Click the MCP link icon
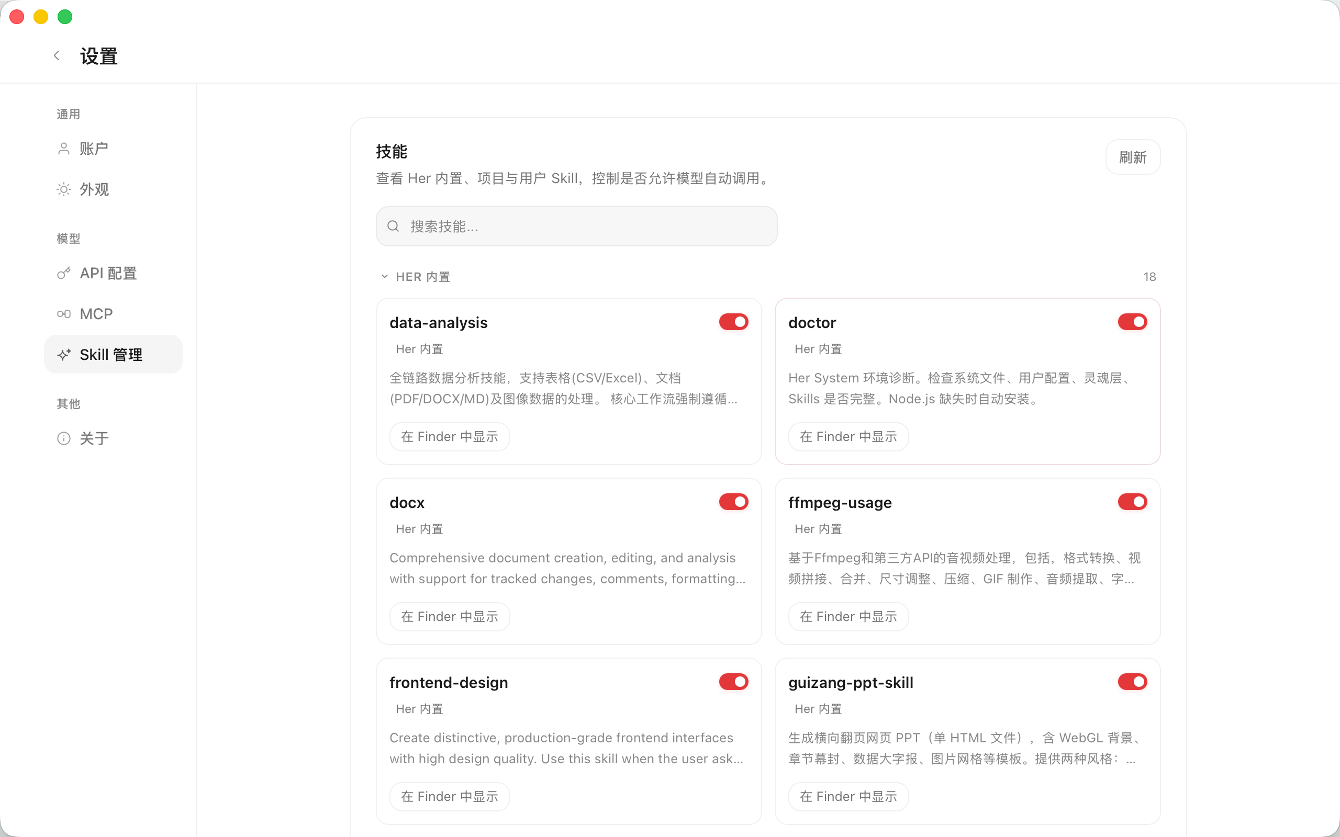1340x837 pixels. point(64,314)
